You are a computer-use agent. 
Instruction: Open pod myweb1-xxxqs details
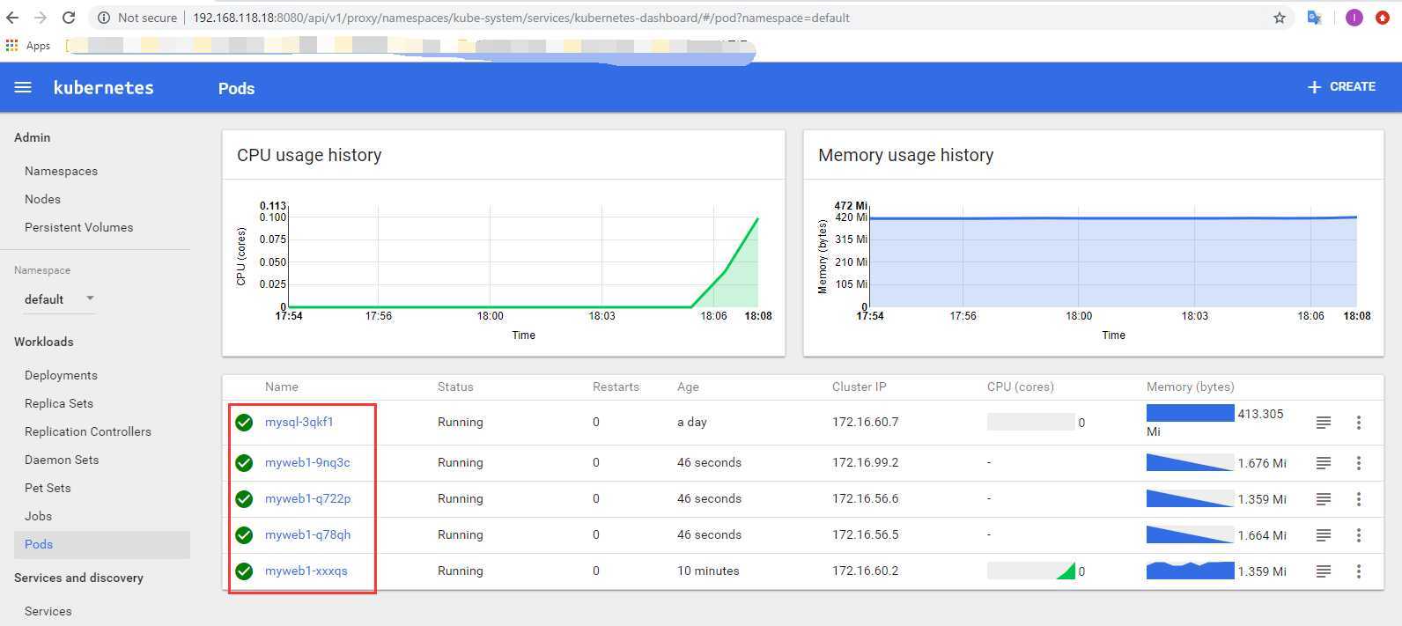(306, 571)
